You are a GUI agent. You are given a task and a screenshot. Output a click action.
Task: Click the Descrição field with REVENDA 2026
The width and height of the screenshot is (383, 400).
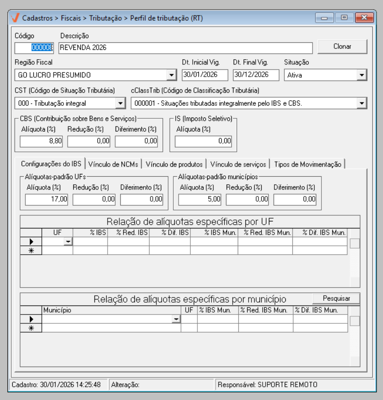pyautogui.click(x=185, y=48)
